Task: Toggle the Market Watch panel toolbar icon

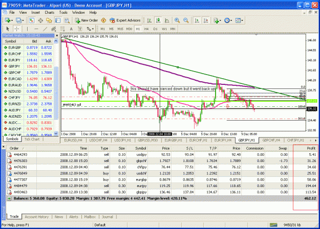Action: [31, 20]
